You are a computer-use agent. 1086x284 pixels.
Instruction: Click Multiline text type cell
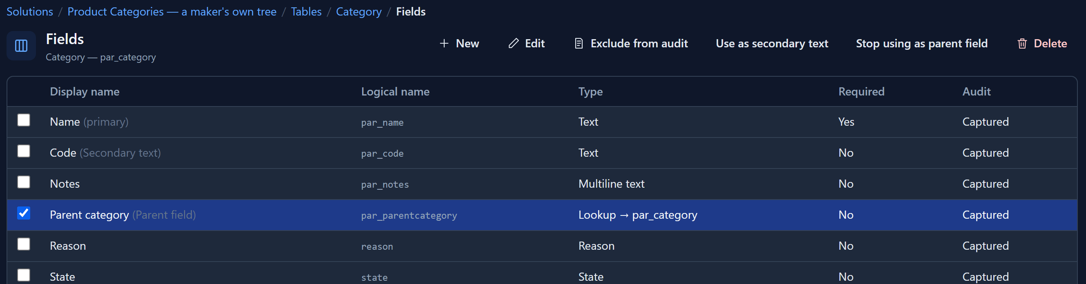point(611,184)
